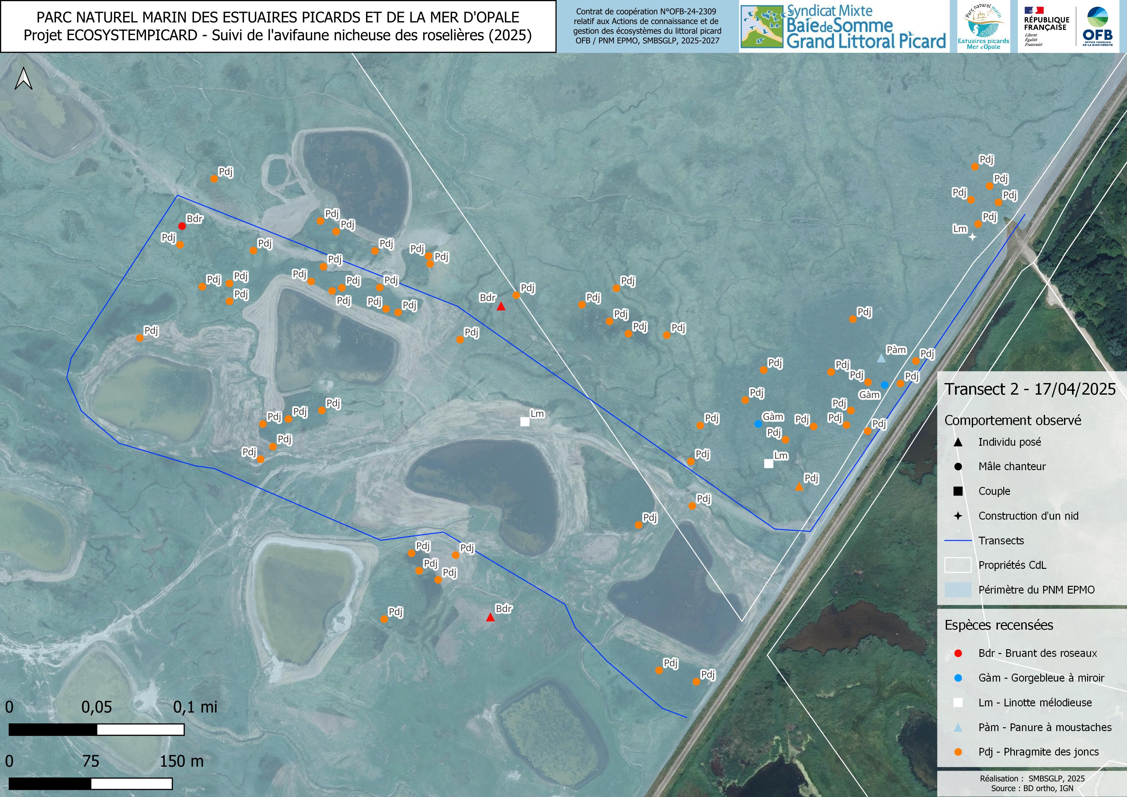This screenshot has height=797, width=1127.
Task: Click the blue 'Transects' line in the legend
Action: pos(958,540)
